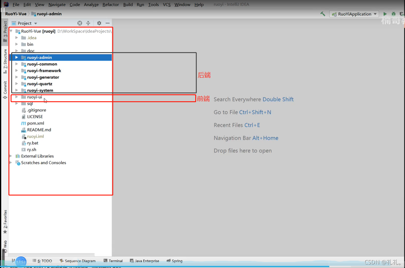
Task: Expand the ruoyi-quartz module arrow
Action: click(x=17, y=84)
